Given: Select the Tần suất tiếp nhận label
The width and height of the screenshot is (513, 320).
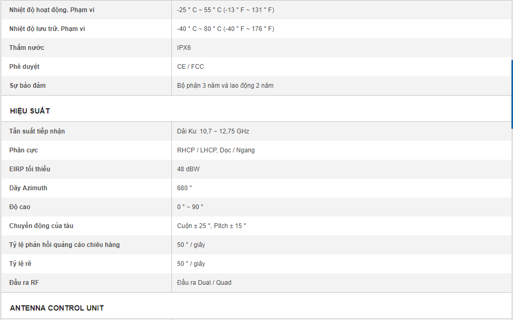Looking at the screenshot, I should click(37, 131).
